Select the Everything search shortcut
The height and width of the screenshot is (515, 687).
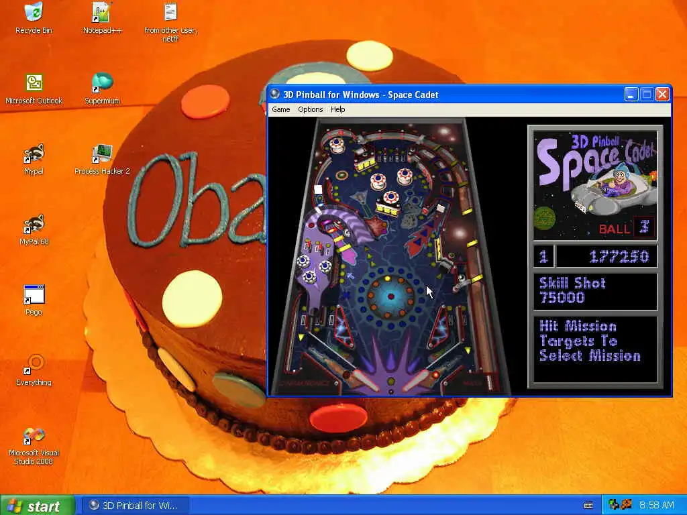(x=34, y=371)
